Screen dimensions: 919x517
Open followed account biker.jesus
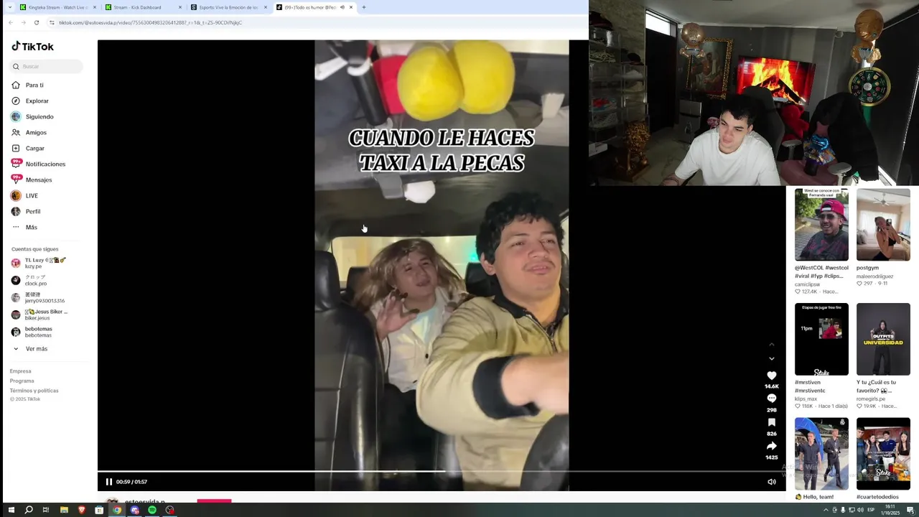click(39, 315)
